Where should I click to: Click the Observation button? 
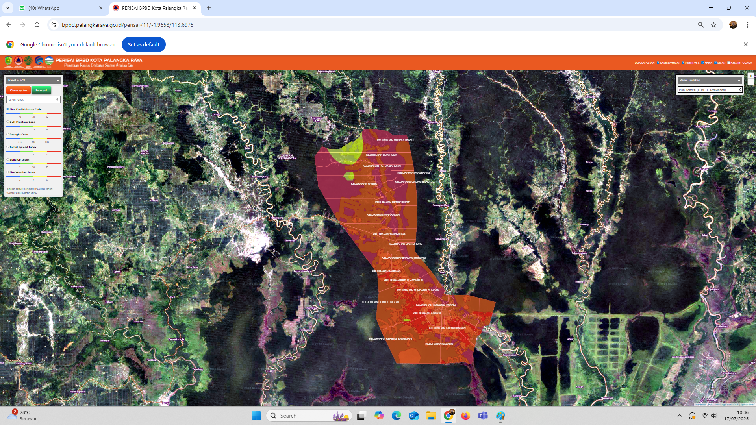click(19, 90)
